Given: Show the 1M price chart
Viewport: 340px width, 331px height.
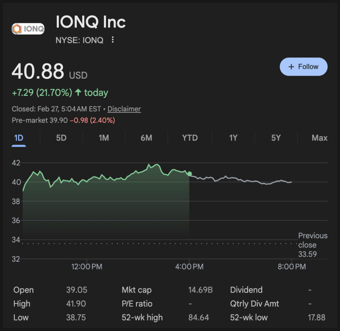Looking at the screenshot, I should click(104, 138).
